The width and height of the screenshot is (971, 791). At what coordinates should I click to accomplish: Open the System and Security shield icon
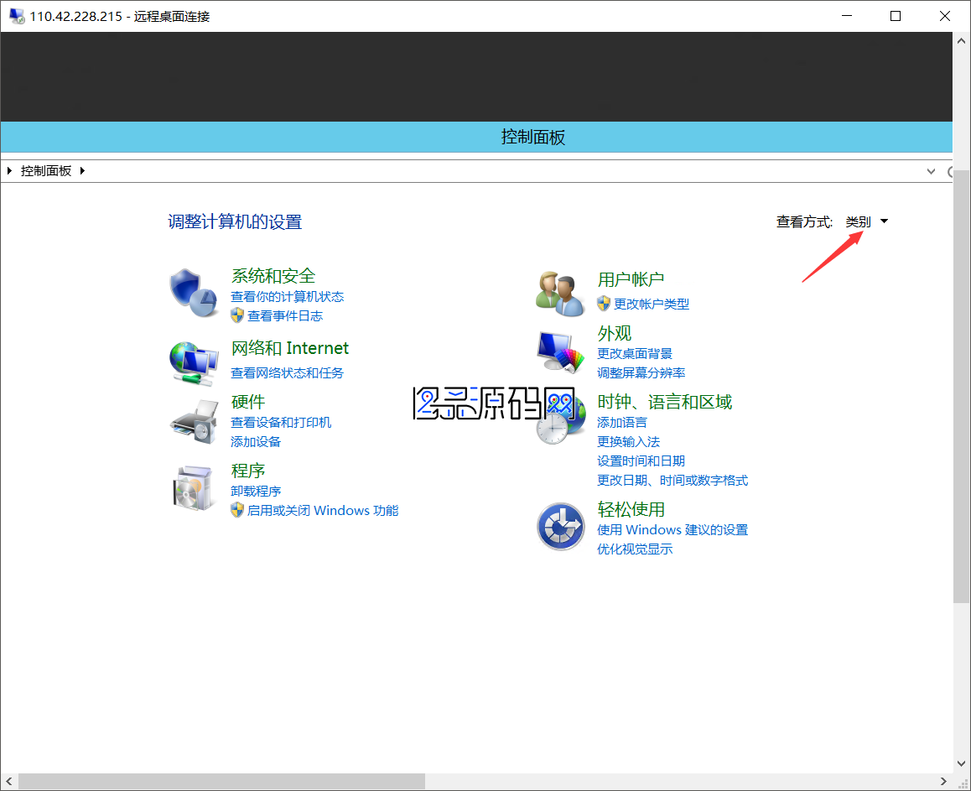tap(194, 293)
